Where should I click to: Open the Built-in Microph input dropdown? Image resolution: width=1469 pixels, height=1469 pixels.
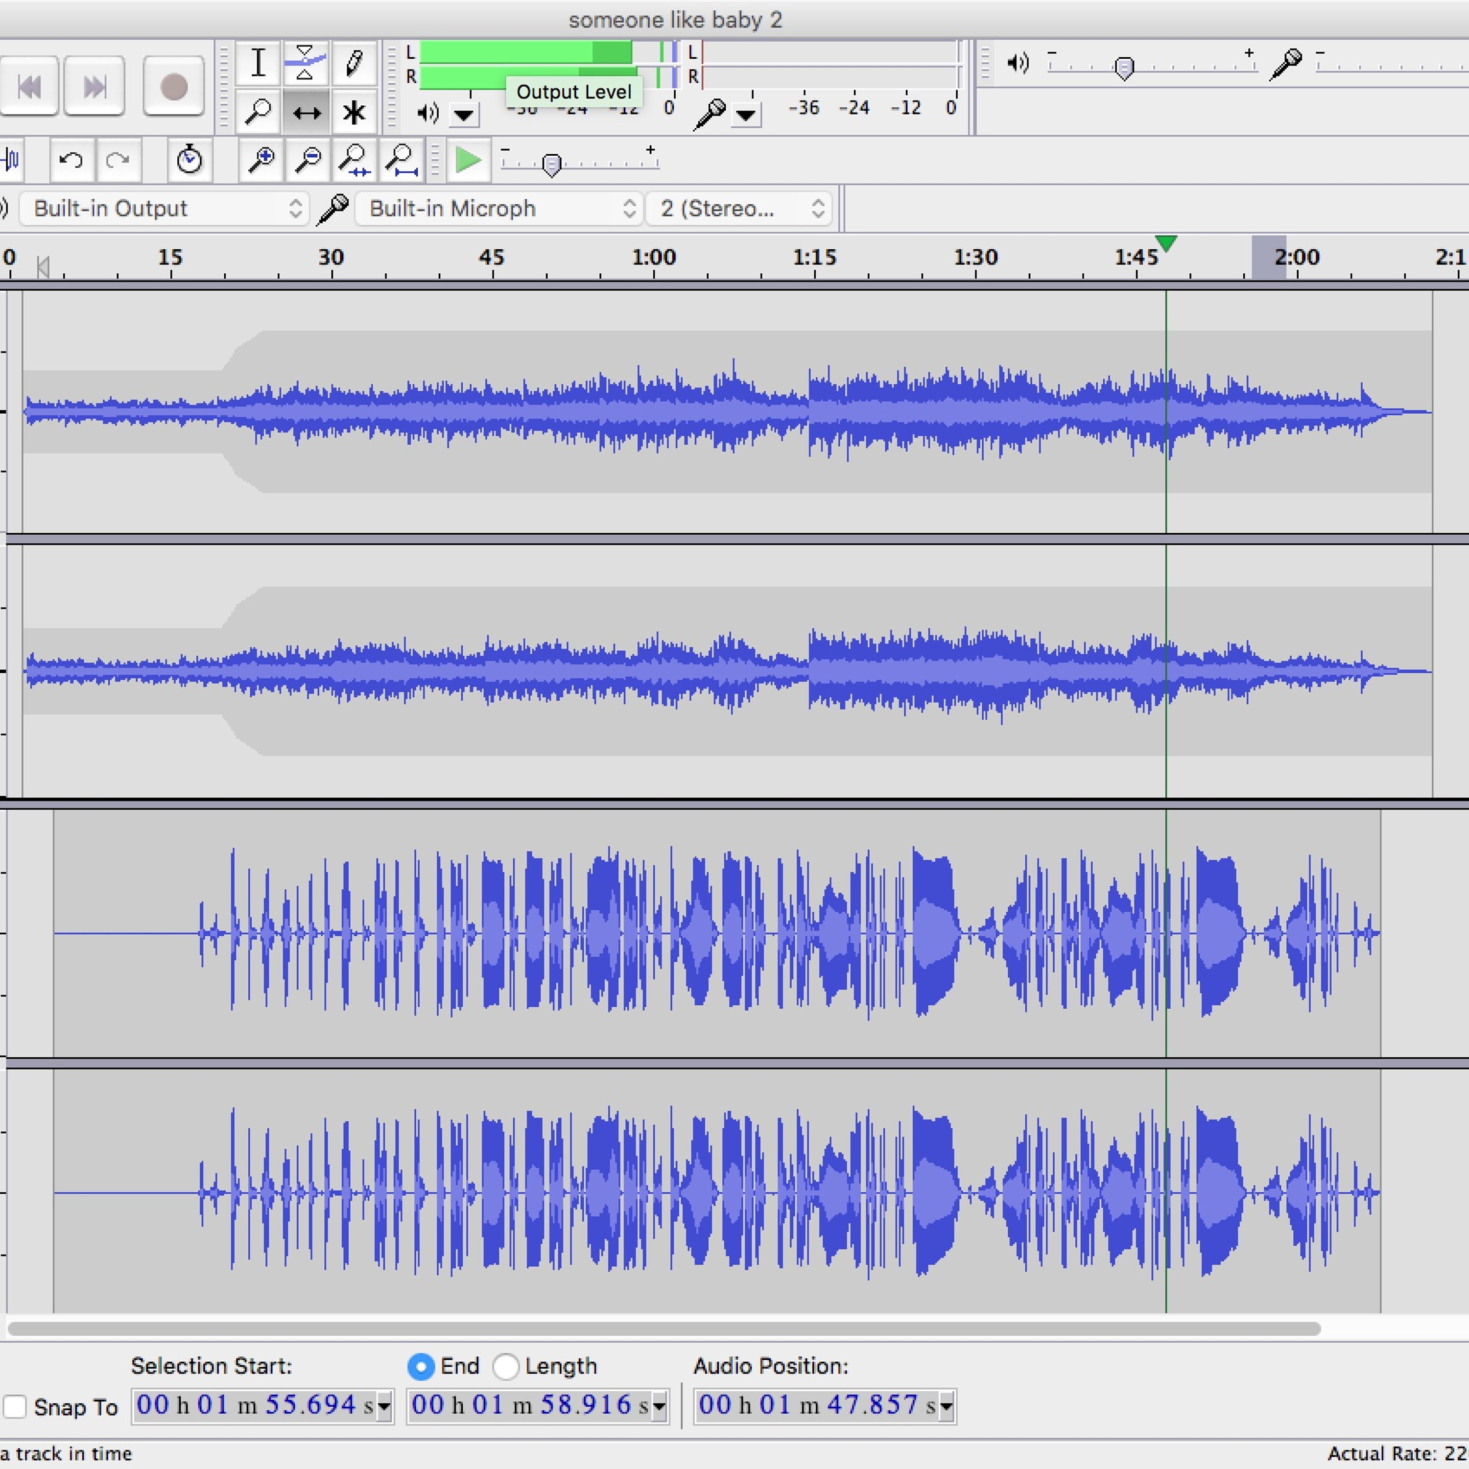pos(498,208)
